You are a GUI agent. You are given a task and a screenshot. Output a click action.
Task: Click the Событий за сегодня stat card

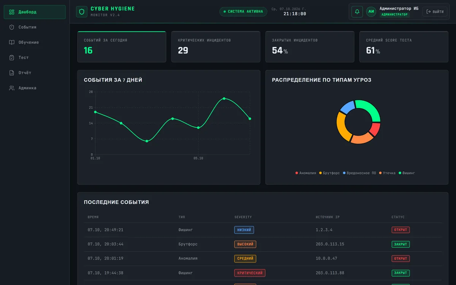(122, 47)
